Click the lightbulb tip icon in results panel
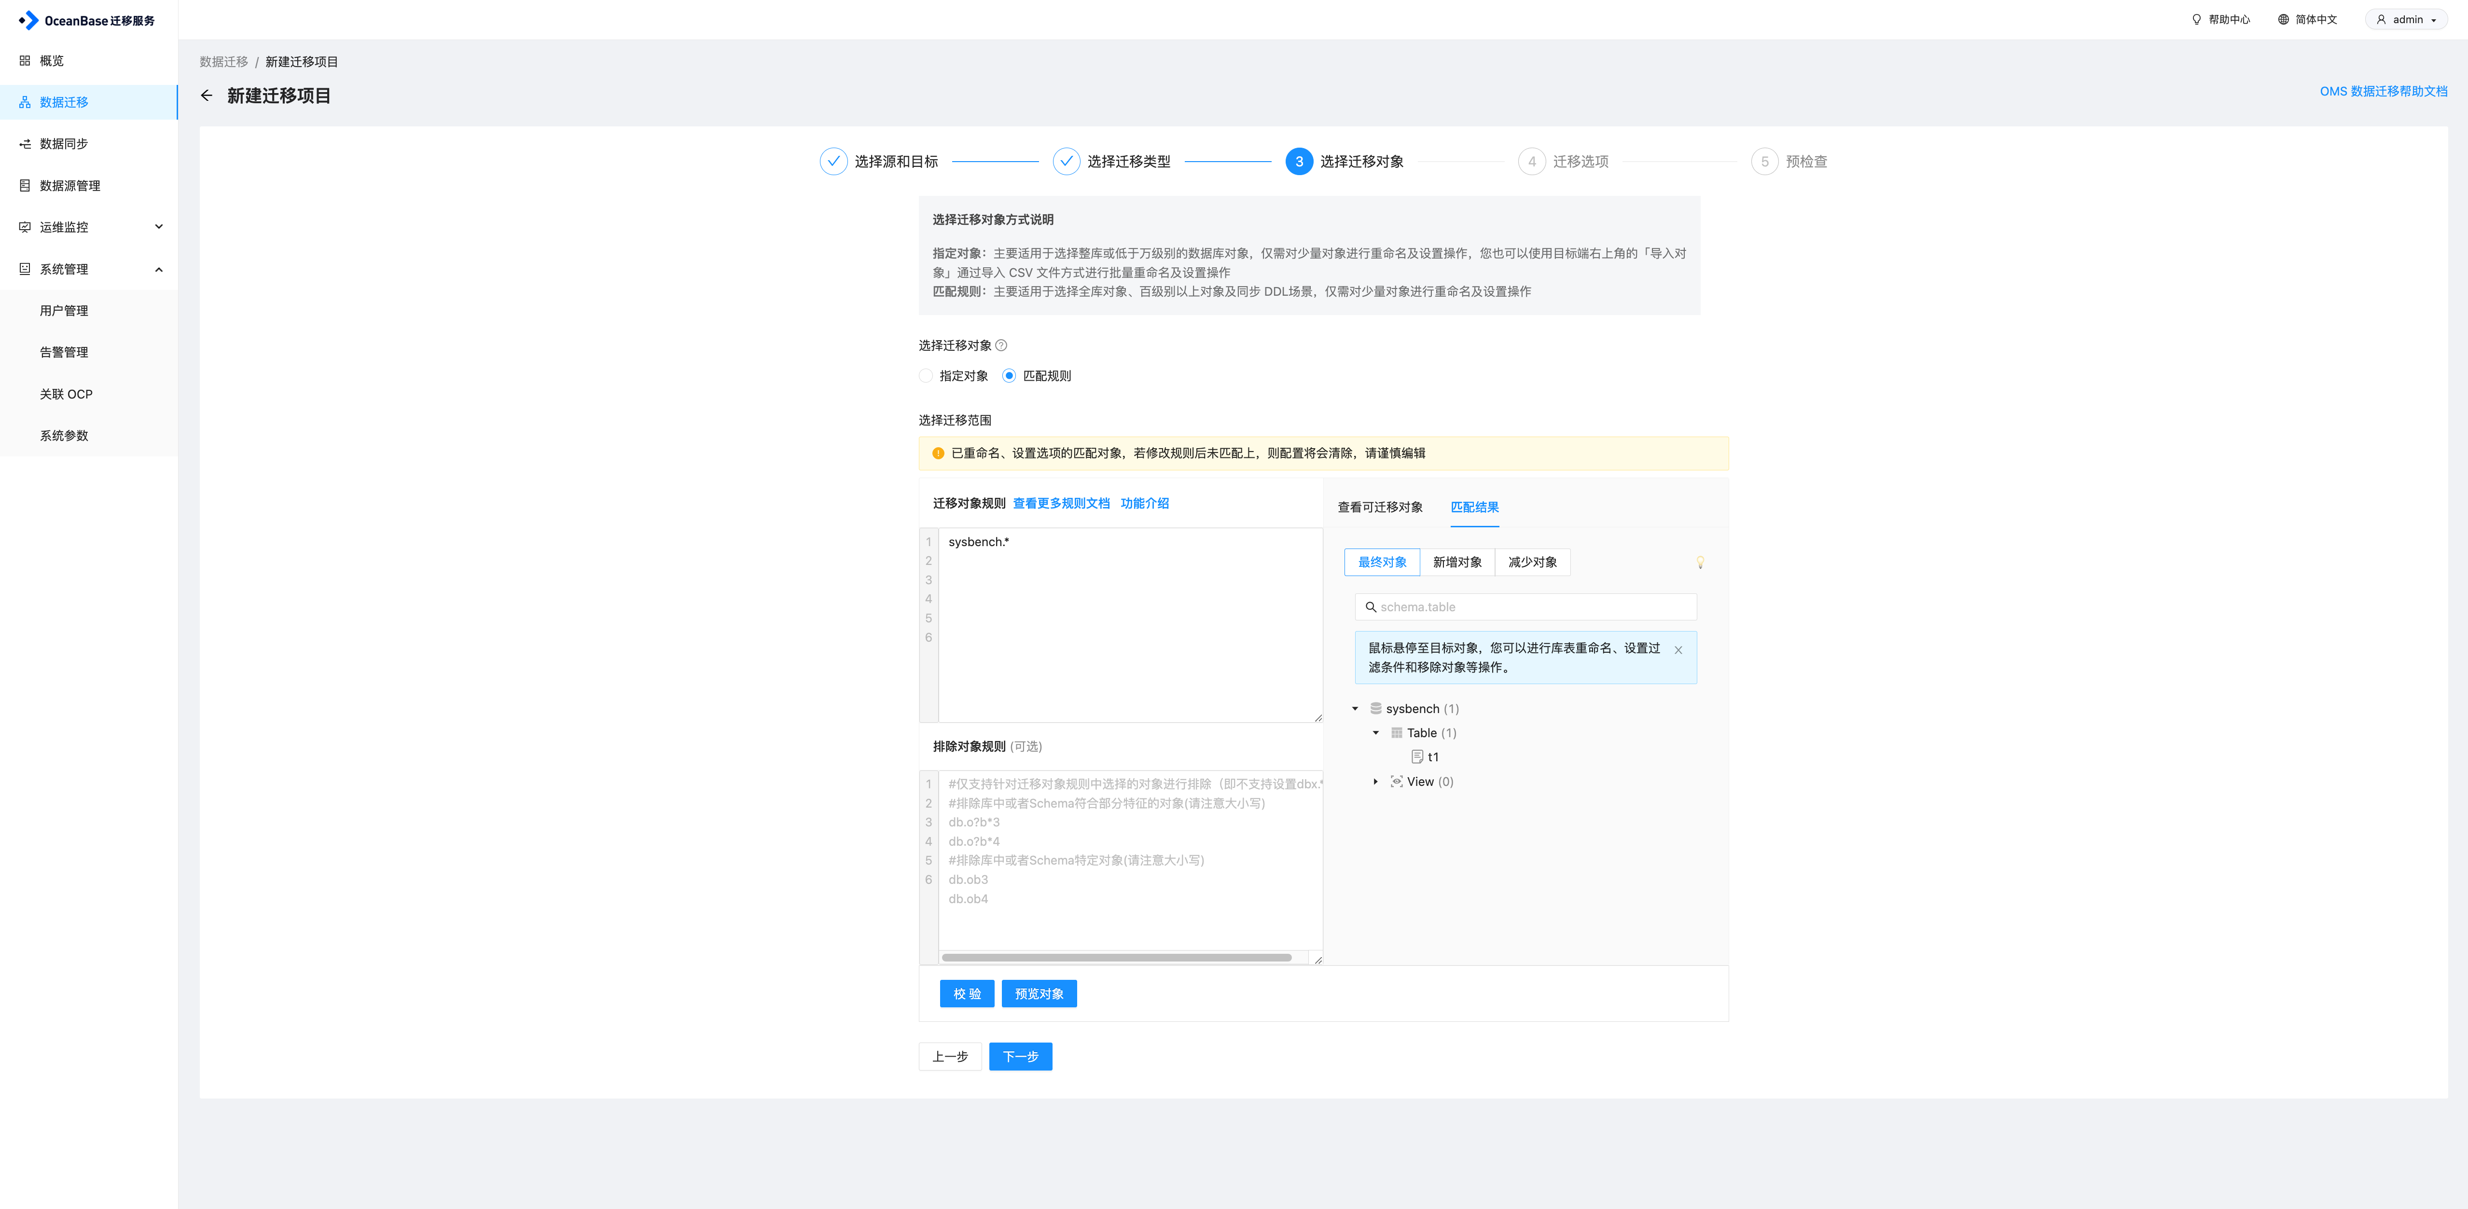The height and width of the screenshot is (1209, 2468). coord(1700,563)
